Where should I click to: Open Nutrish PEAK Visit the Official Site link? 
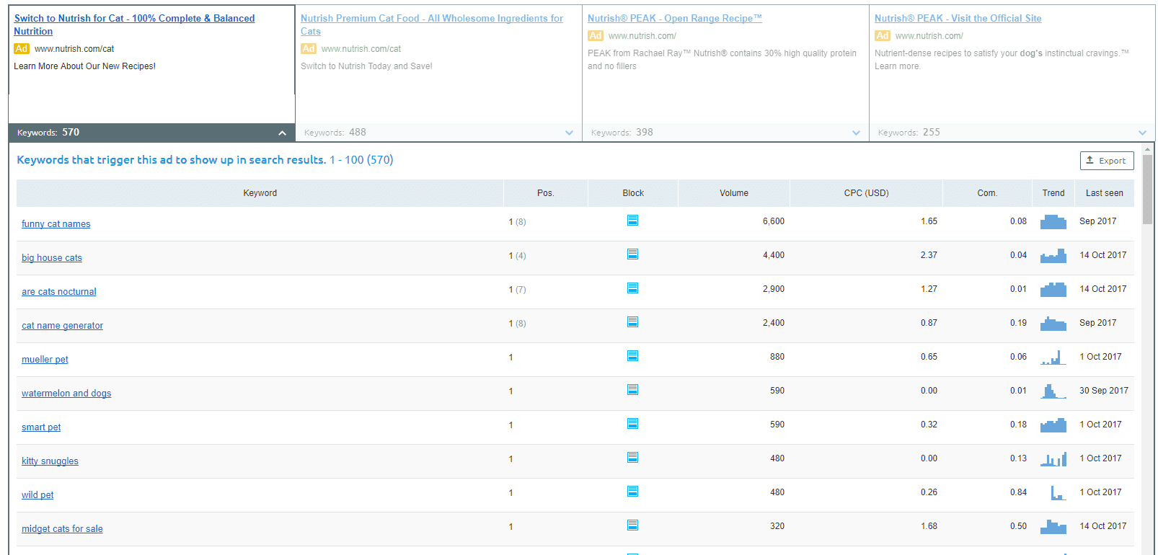[x=958, y=18]
